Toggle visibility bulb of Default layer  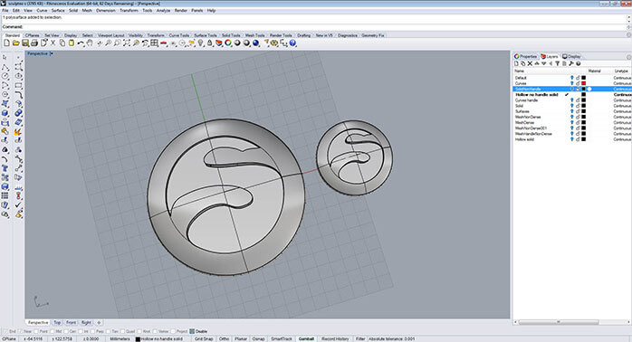pos(572,77)
